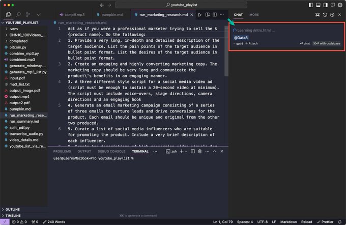
Task: Expand the chat panel to full screen
Action: [318, 15]
